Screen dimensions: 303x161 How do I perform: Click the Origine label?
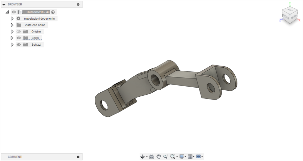pos(36,31)
